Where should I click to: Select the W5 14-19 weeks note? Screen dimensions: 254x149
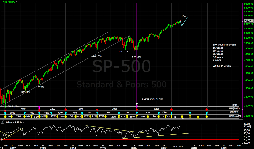(222, 66)
